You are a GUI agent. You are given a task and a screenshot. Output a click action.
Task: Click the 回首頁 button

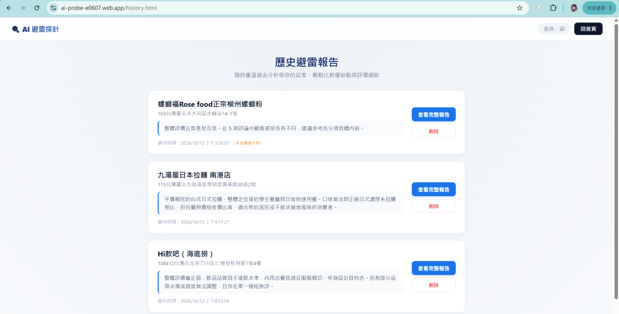tap(588, 29)
